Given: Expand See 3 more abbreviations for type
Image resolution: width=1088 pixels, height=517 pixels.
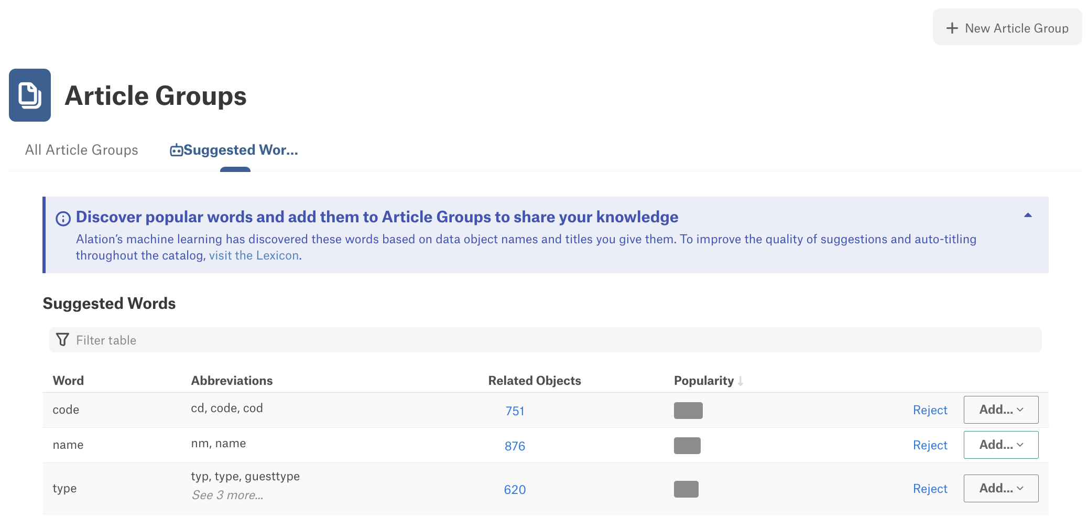Looking at the screenshot, I should [227, 495].
